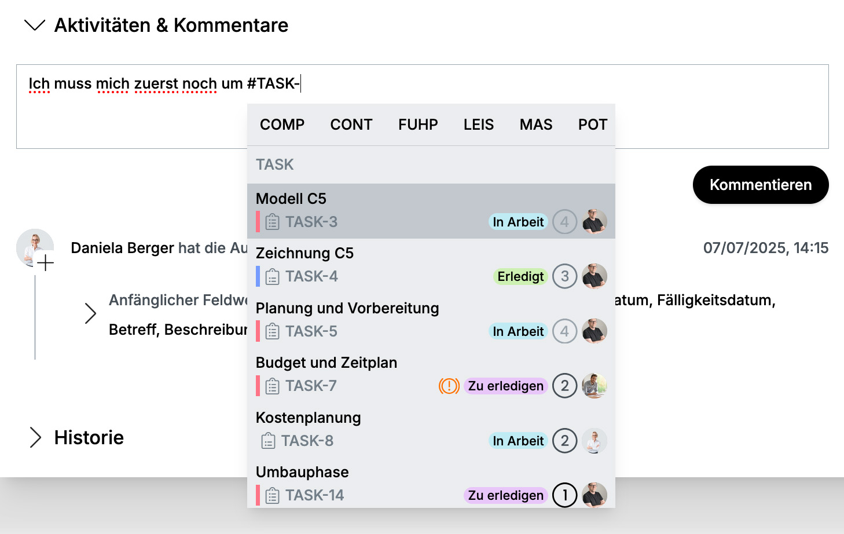
Task: Click the Erledigt badge on TASK-4
Action: pos(520,276)
